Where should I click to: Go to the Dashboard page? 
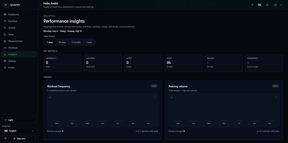[x=19, y=15]
